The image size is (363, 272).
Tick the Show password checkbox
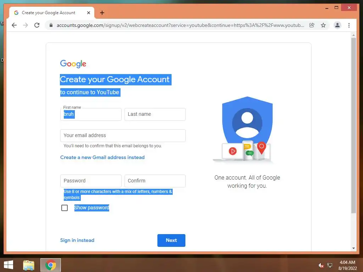(65, 208)
